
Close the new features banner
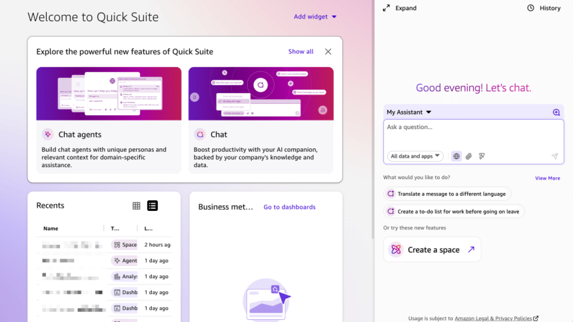point(328,51)
